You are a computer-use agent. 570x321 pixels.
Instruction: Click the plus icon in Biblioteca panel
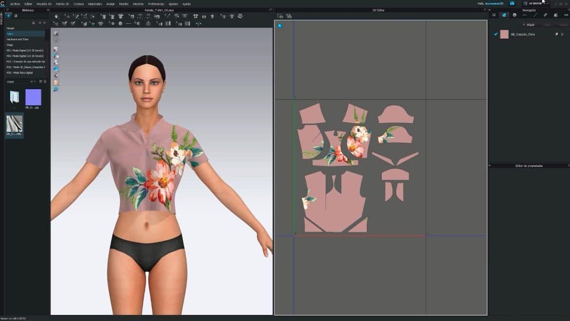(40, 23)
